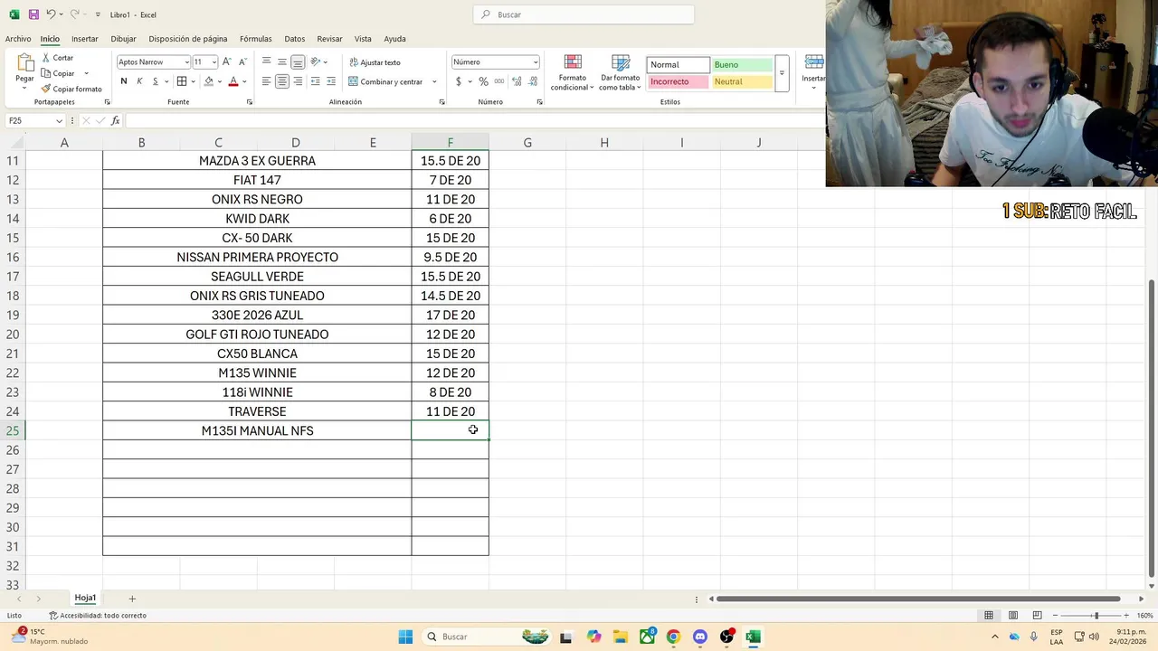Click the Save icon in title bar
The width and height of the screenshot is (1158, 651).
click(33, 14)
